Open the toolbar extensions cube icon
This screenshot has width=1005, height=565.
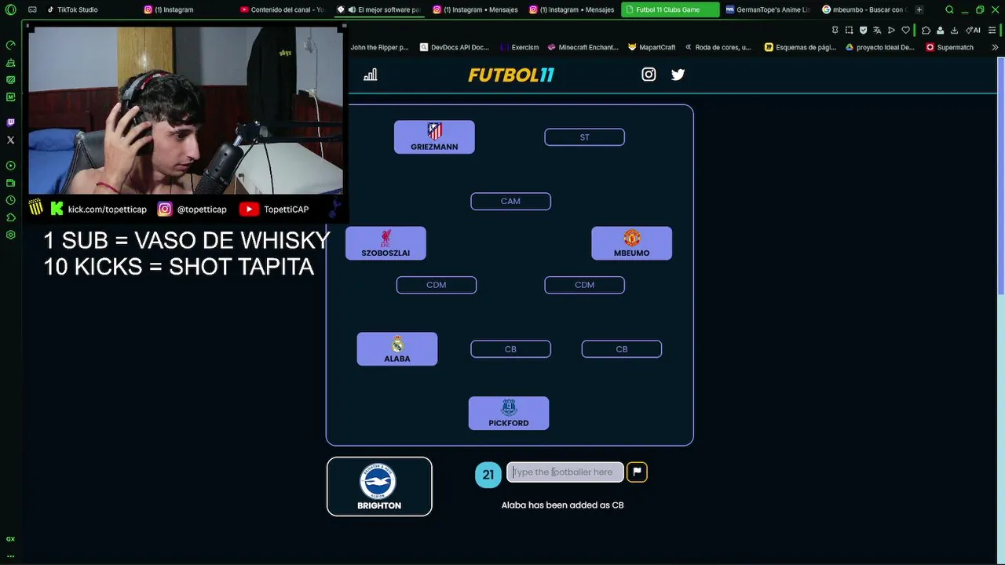click(x=926, y=30)
